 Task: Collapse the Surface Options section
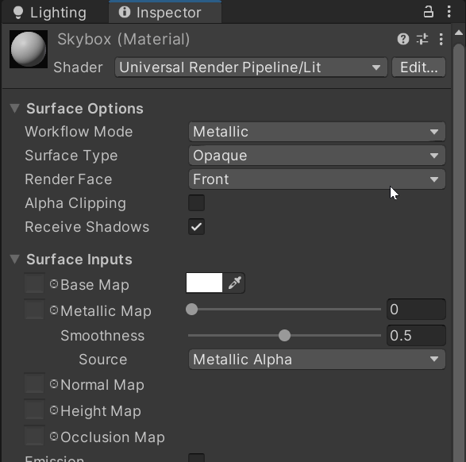14,108
